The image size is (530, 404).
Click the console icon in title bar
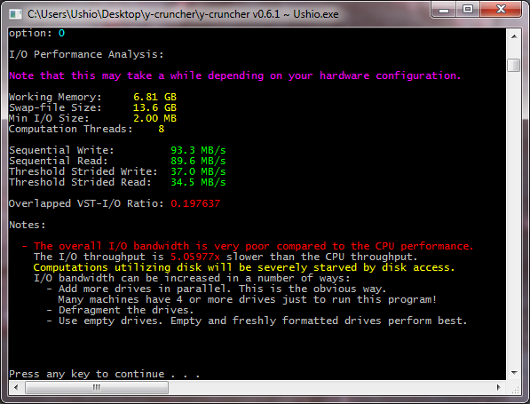[16, 14]
